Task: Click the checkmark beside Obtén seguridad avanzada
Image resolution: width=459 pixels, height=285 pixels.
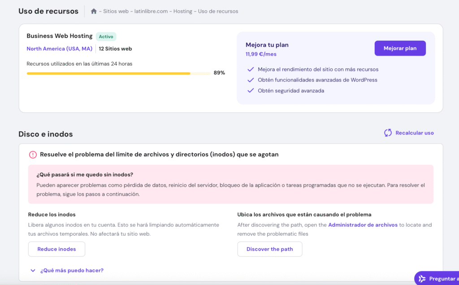Action: (x=251, y=90)
